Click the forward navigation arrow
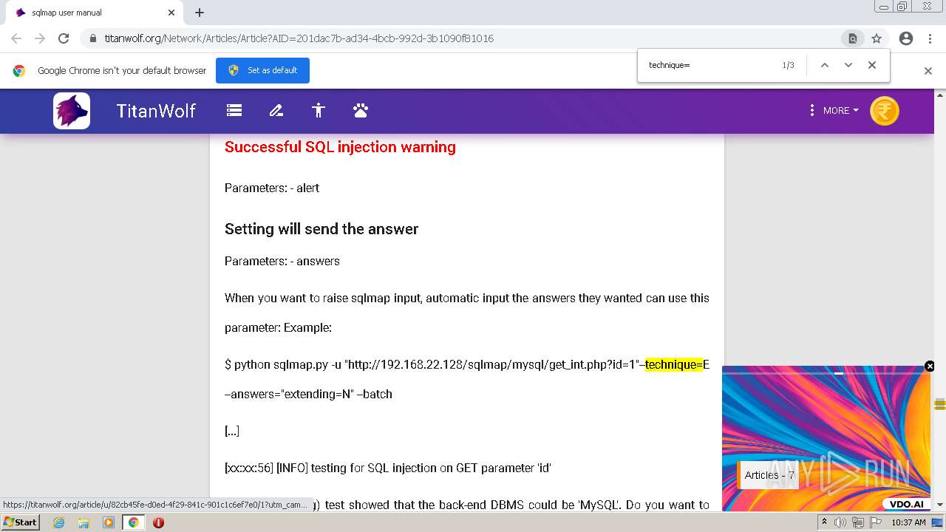The image size is (946, 532). (40, 38)
